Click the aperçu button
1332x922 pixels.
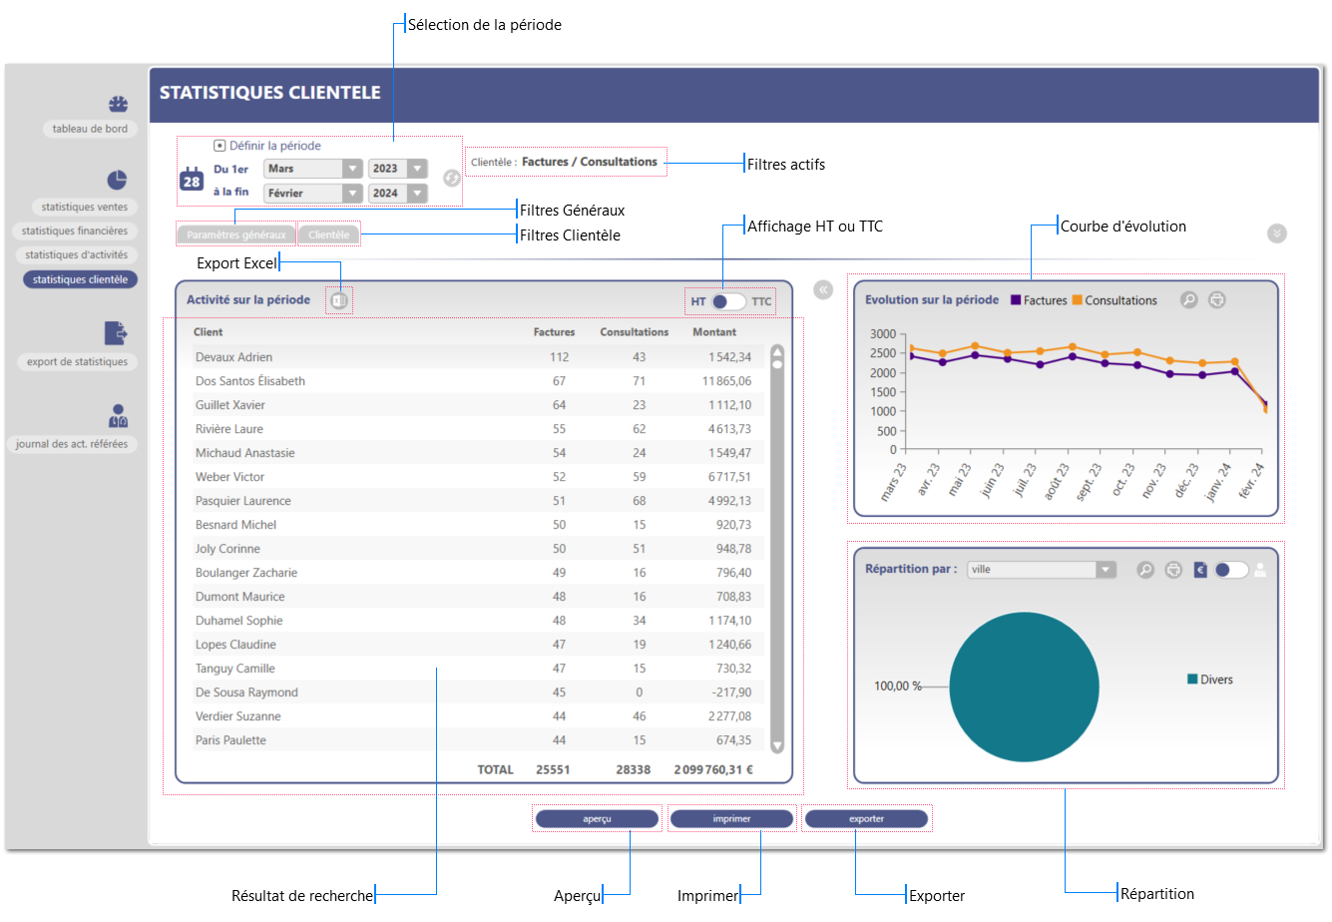(x=597, y=819)
